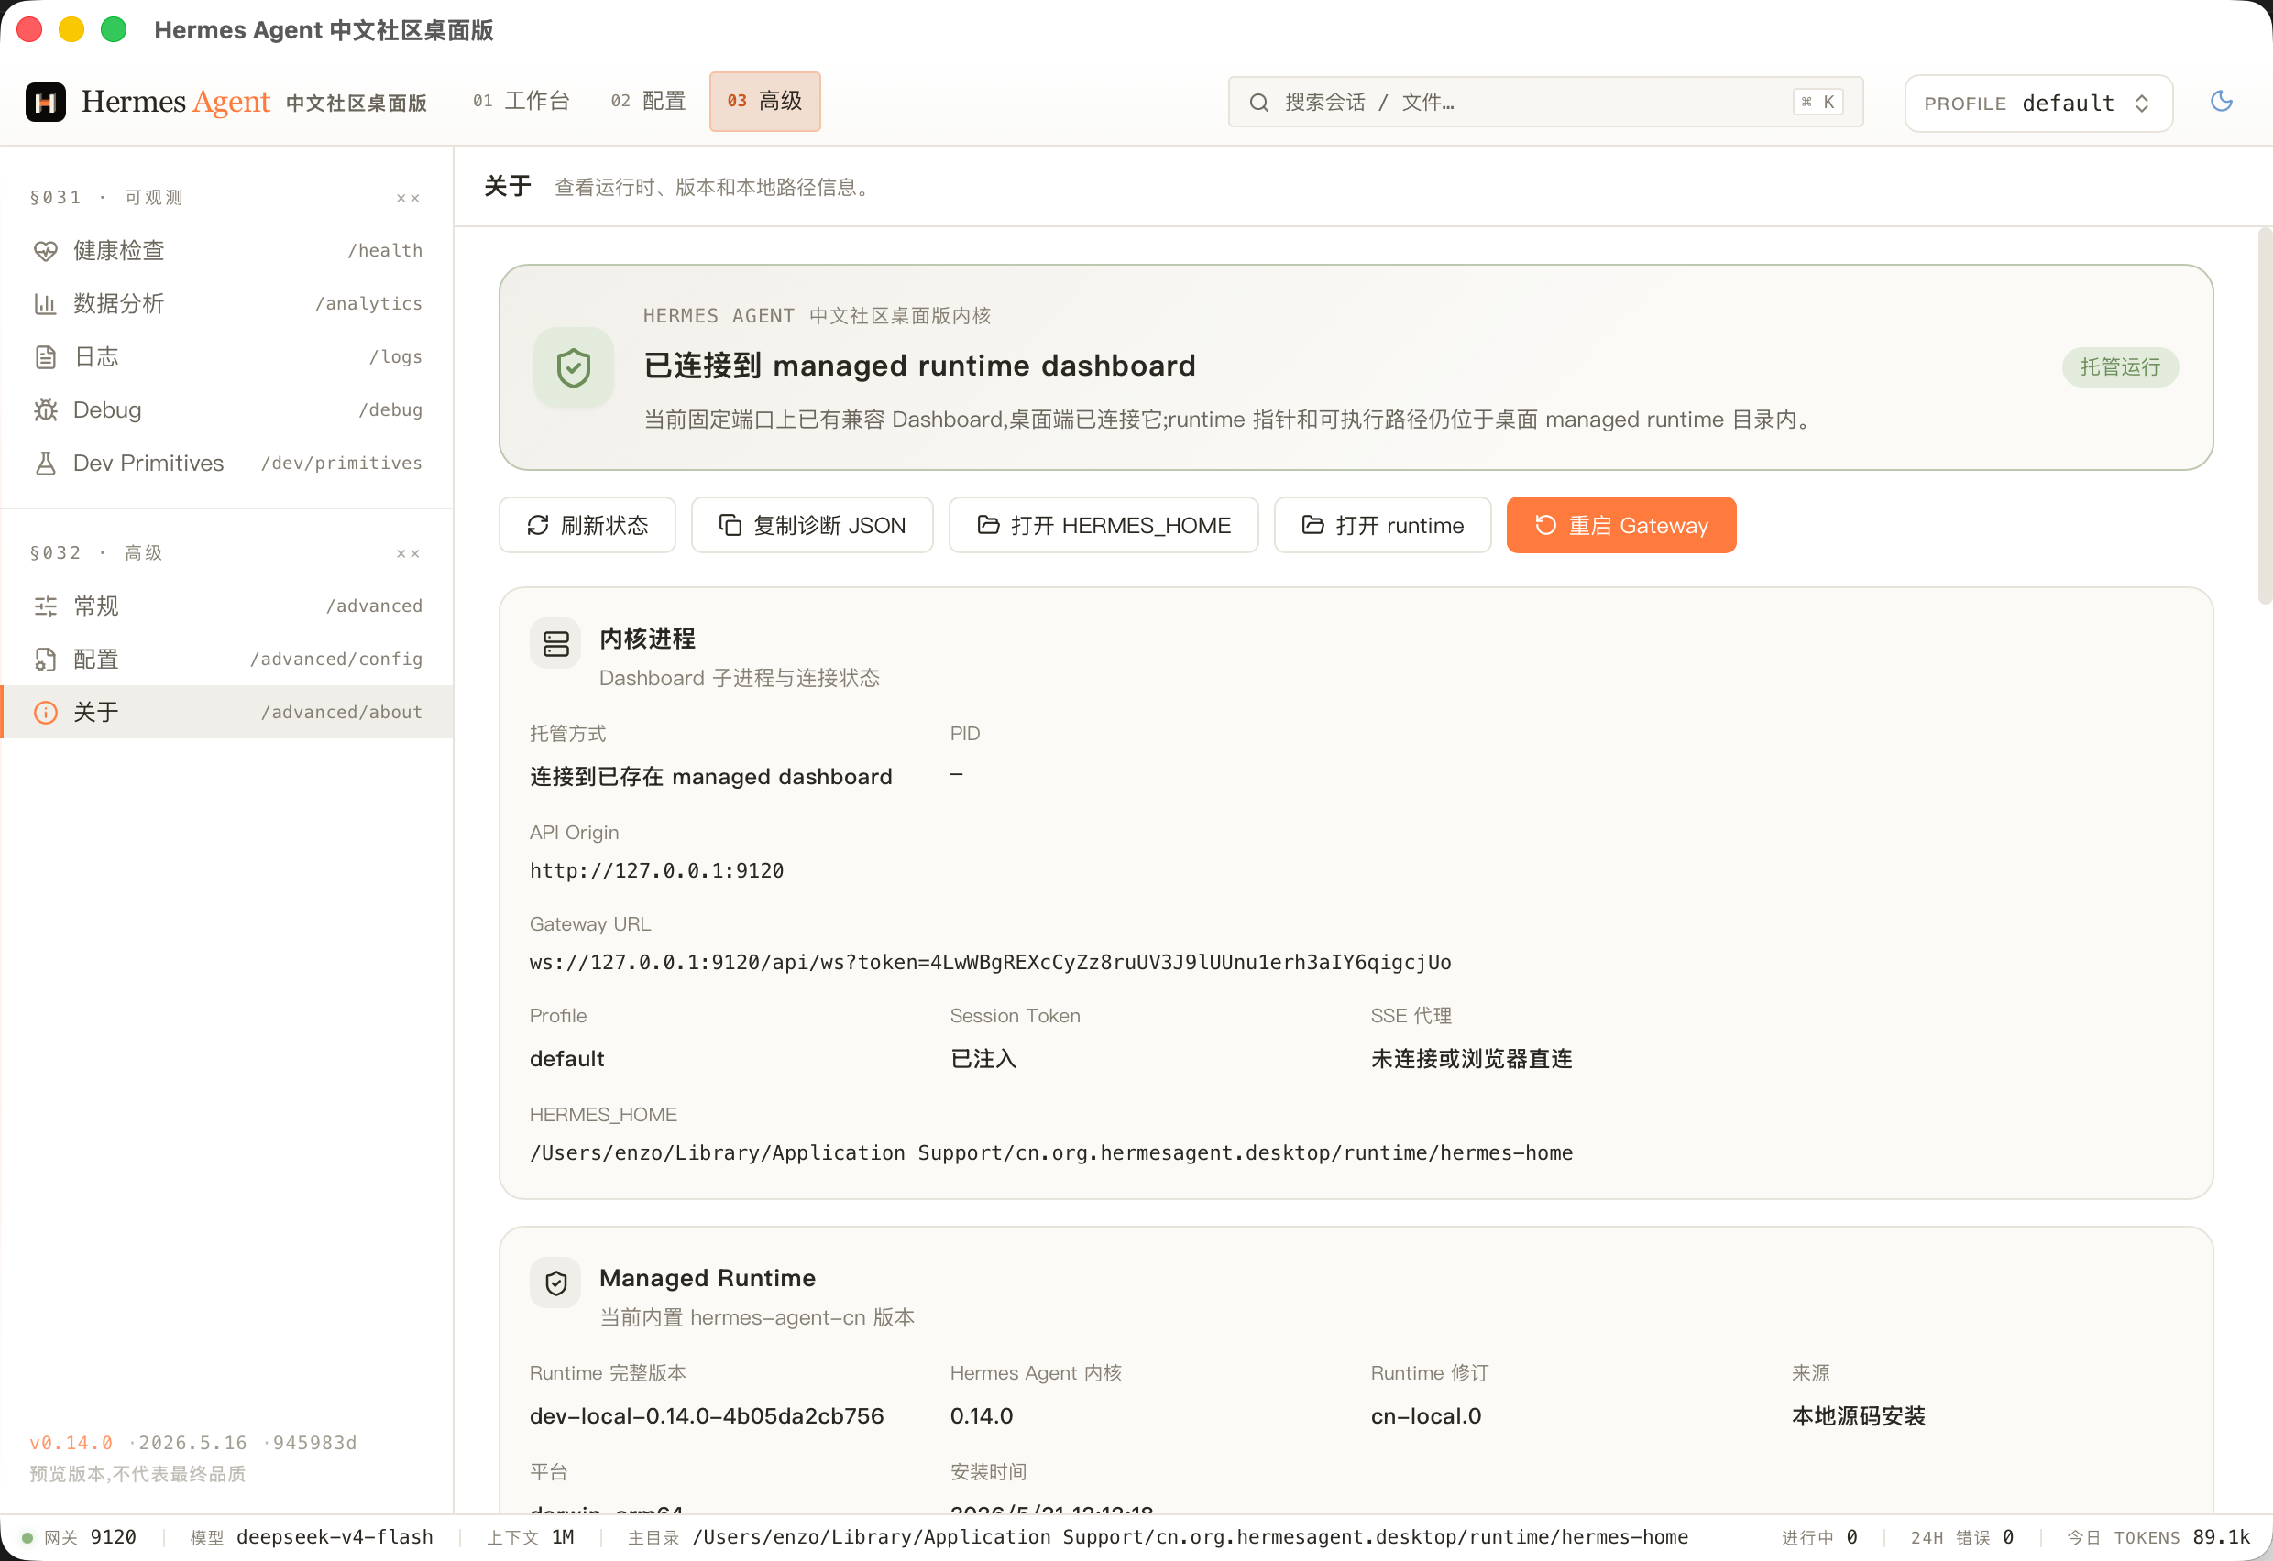Click the Hermes Agent H logo icon

45,102
